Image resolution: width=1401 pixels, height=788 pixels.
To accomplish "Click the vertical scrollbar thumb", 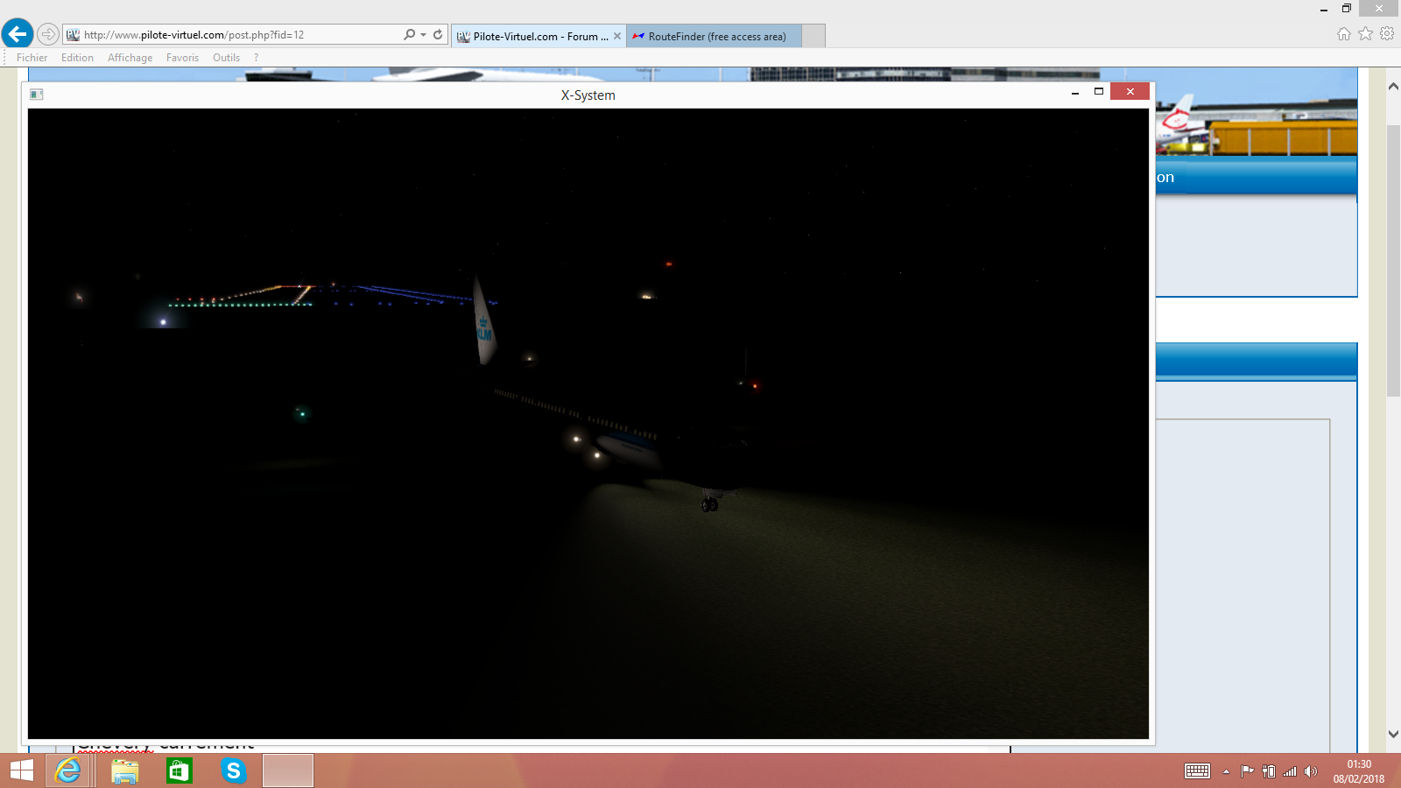I will (1393, 261).
